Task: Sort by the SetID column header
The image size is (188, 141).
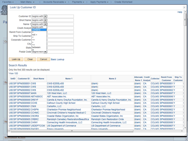Action: (x=13, y=79)
